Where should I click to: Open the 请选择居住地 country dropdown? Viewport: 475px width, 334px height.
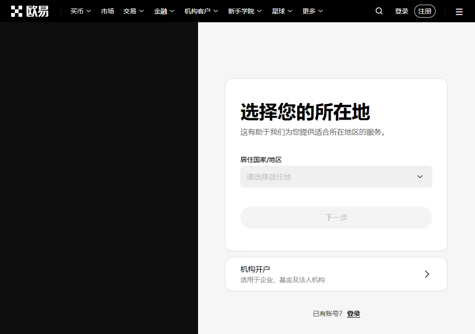pos(336,177)
